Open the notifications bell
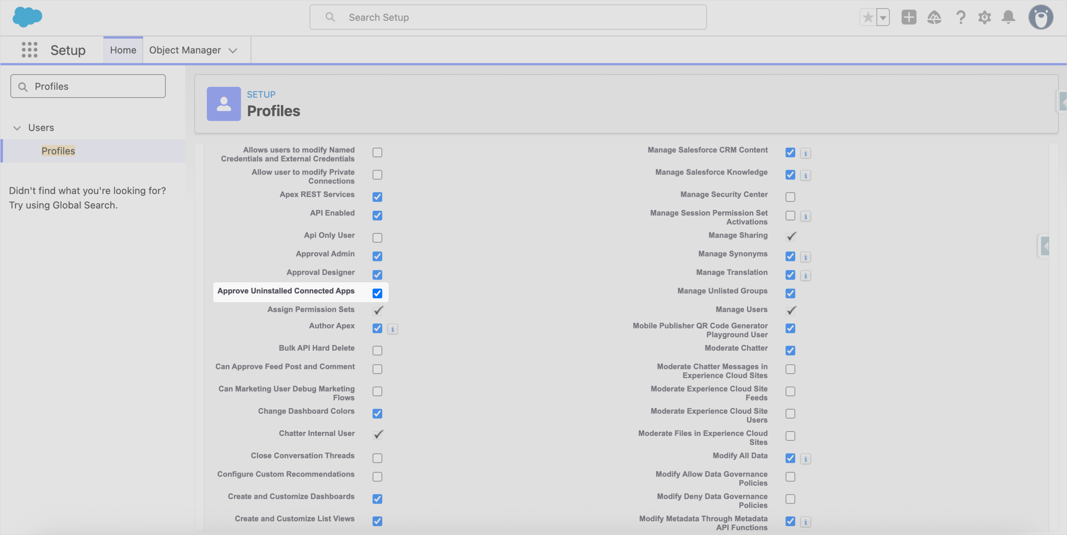Image resolution: width=1067 pixels, height=535 pixels. click(1008, 17)
